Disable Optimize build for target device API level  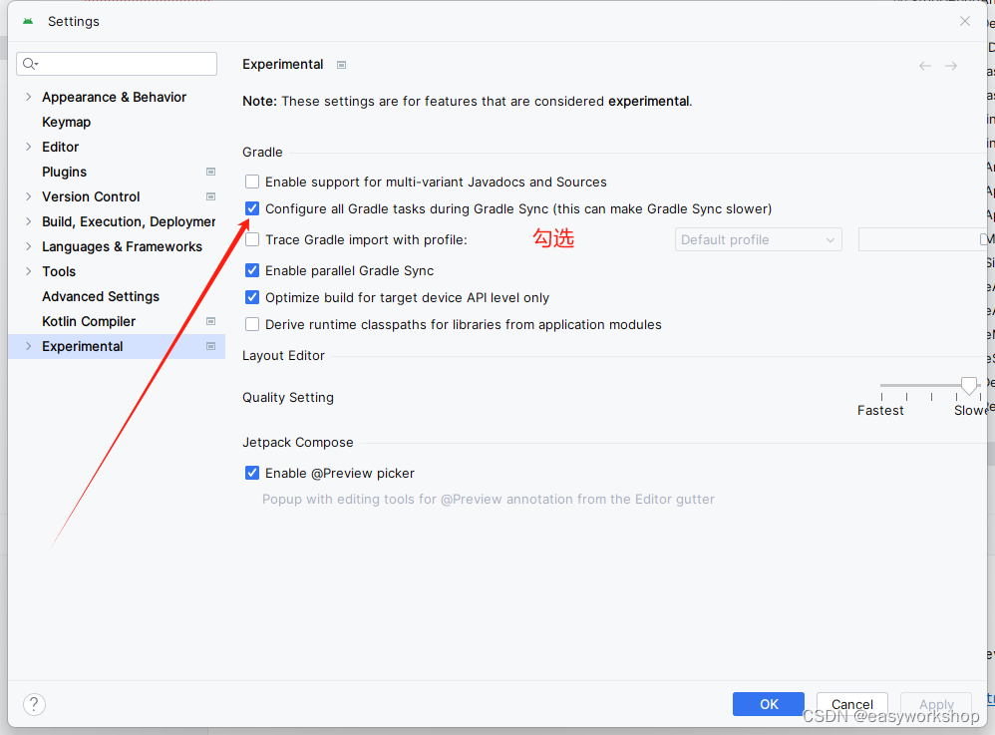(252, 297)
